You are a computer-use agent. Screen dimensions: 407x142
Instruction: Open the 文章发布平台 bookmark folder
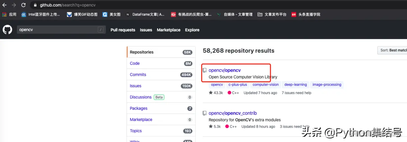[272, 14]
